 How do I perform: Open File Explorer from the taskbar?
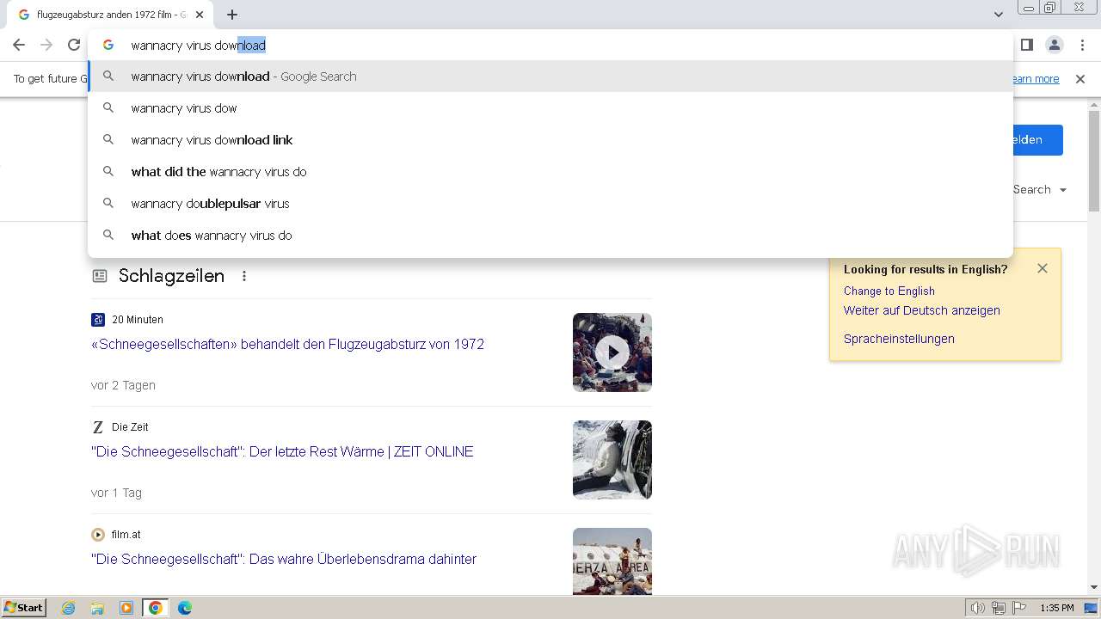coord(97,608)
